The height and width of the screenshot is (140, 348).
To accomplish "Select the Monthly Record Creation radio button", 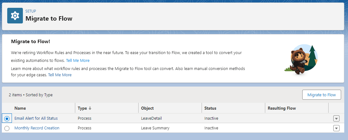I will pos(7,128).
